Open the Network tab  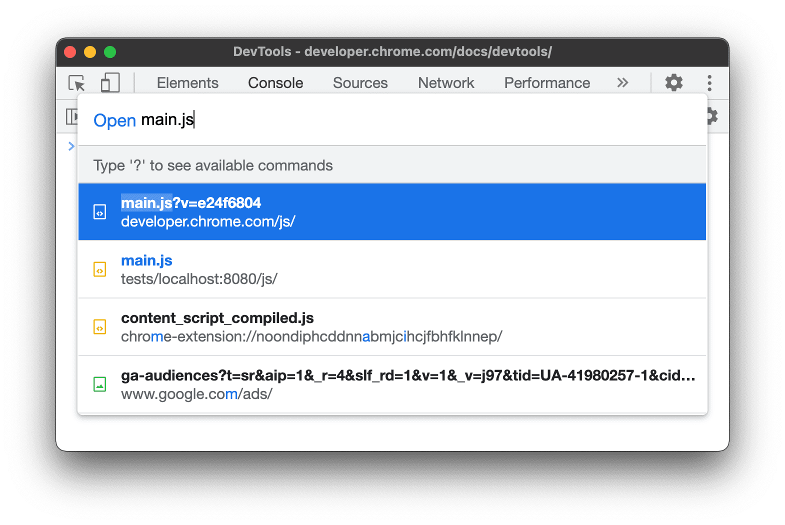point(446,82)
